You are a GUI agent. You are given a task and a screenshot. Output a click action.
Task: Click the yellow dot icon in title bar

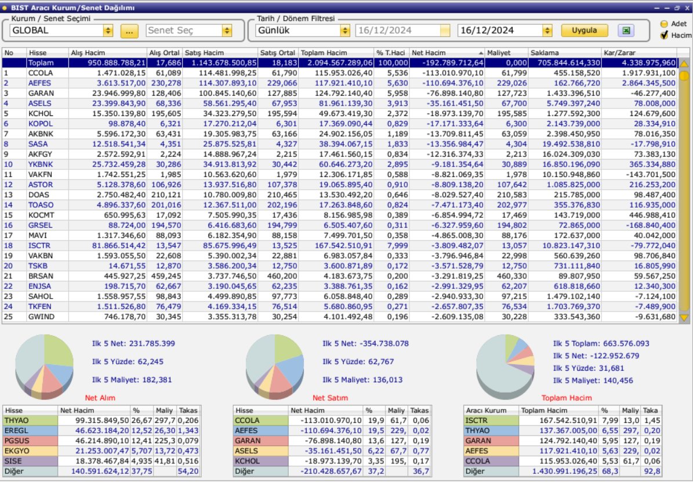click(5, 8)
